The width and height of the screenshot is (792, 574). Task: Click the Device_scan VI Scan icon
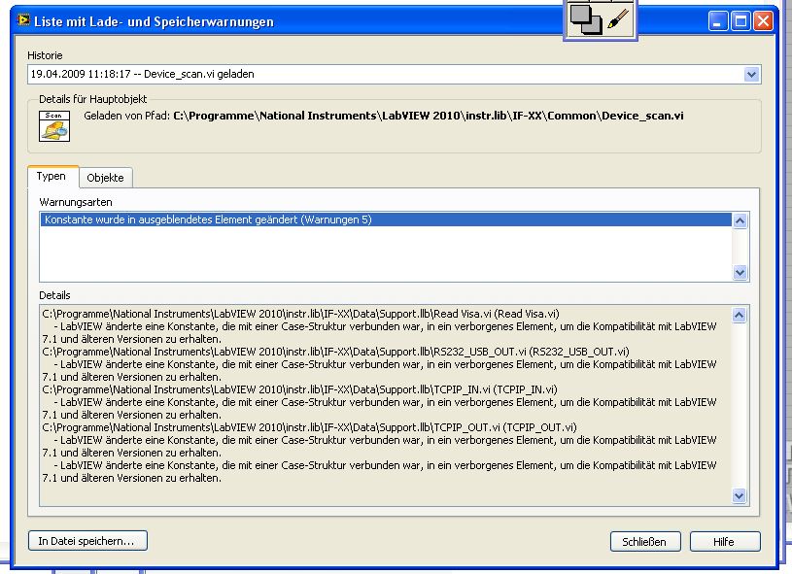[54, 125]
